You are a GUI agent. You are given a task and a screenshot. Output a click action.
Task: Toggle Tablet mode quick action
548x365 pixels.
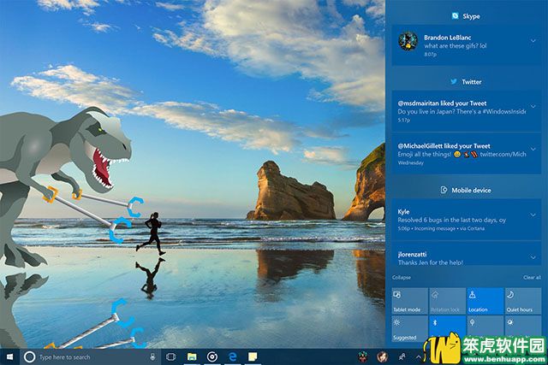409,301
